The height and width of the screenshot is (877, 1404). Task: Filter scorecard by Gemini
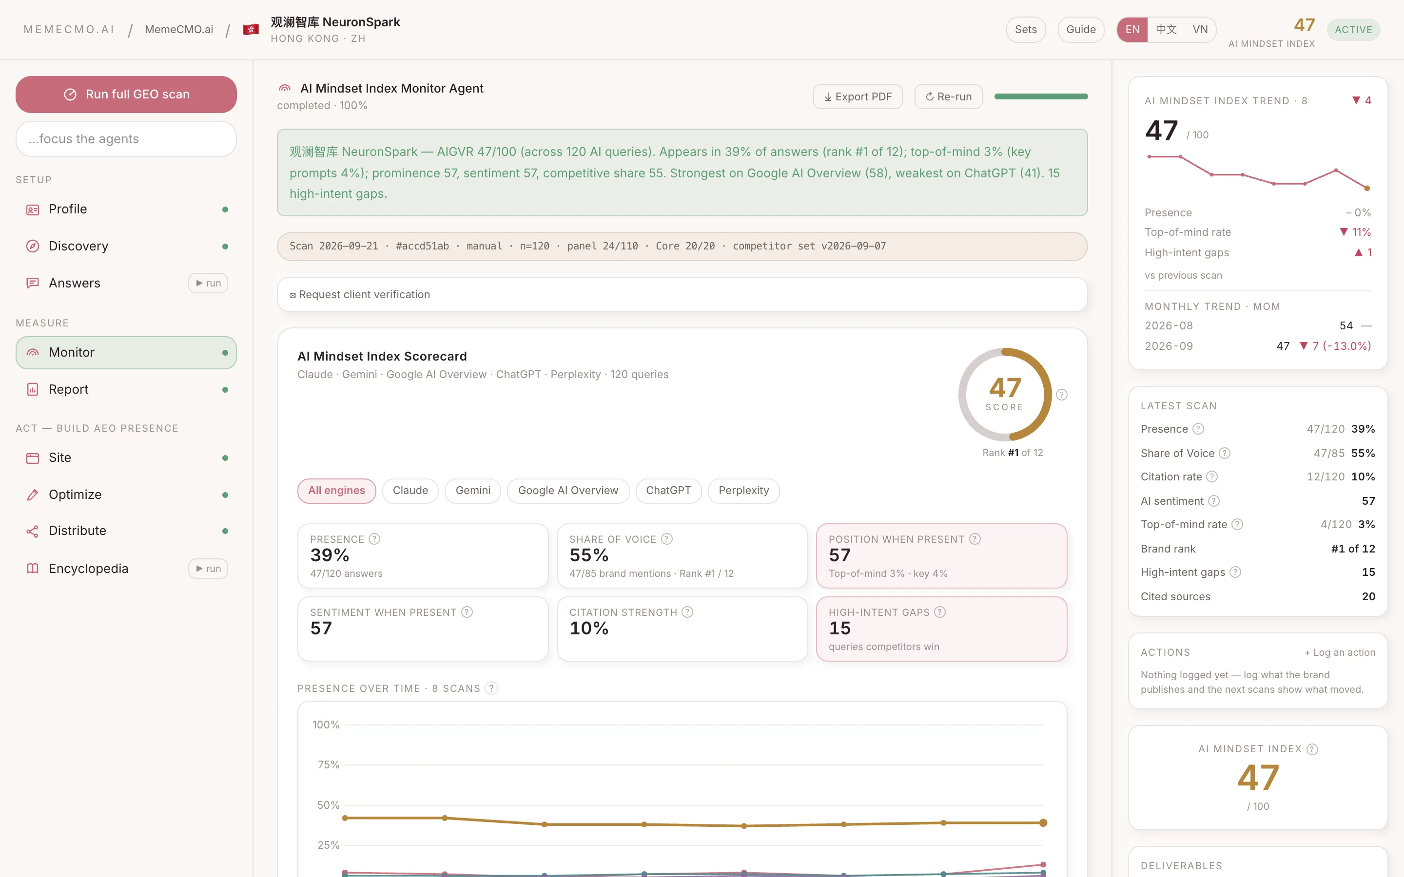[x=473, y=491]
